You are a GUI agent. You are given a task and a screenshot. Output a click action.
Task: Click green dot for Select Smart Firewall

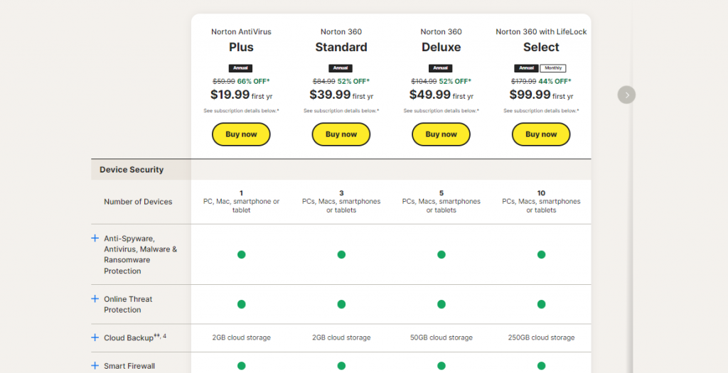click(x=541, y=366)
